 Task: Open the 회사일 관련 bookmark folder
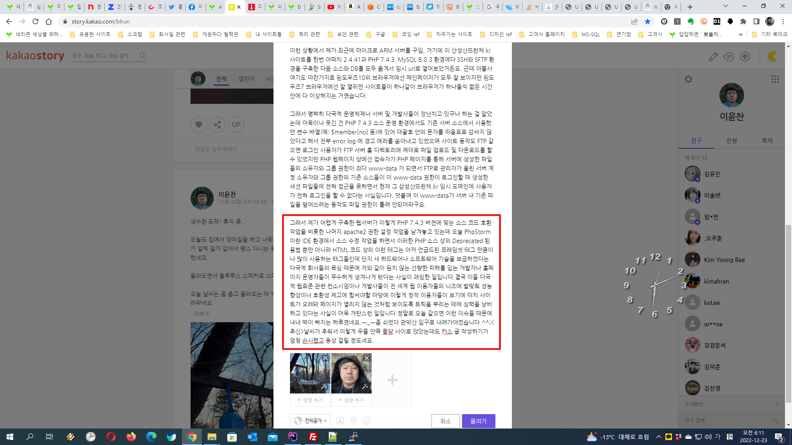(167, 34)
